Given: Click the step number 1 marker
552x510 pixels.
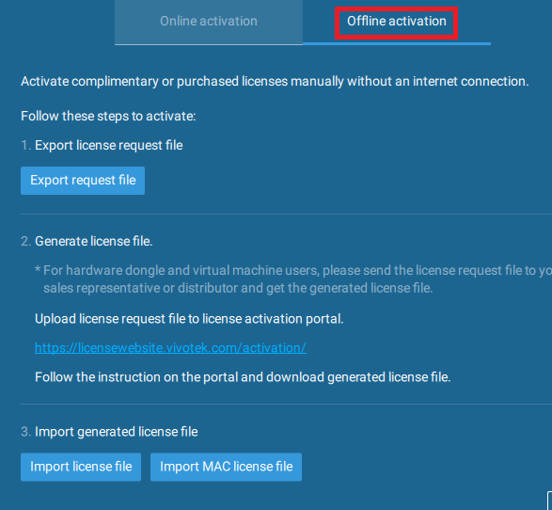Looking at the screenshot, I should pos(25,146).
